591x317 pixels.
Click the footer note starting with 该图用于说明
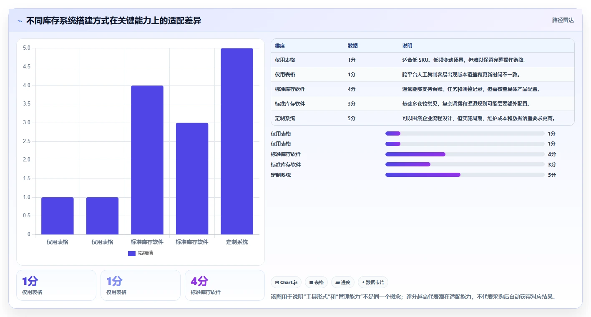pyautogui.click(x=413, y=297)
